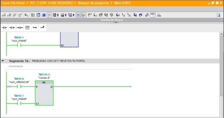This screenshot has width=224, height=118.
Task: Collapse Segmento 16 with triangle
Action: (3, 61)
